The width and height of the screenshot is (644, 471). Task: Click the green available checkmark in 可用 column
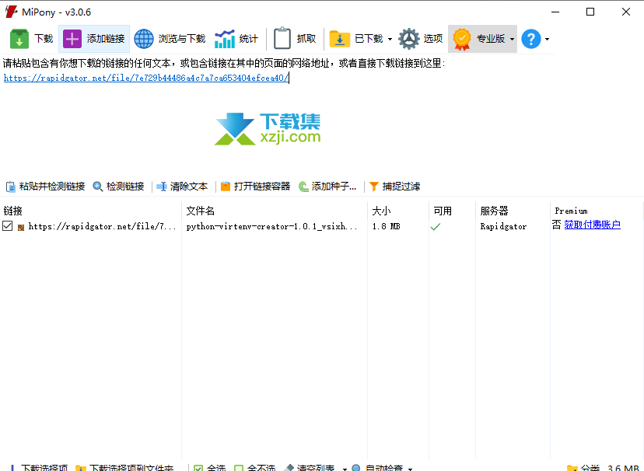436,226
